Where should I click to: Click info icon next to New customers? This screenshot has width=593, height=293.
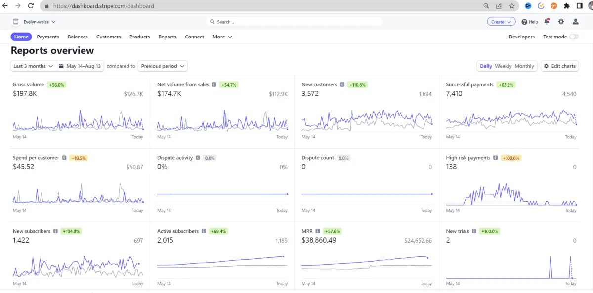coord(342,85)
